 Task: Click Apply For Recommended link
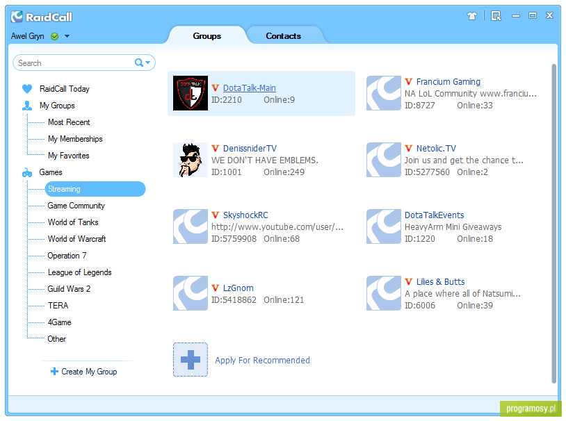[x=262, y=361]
